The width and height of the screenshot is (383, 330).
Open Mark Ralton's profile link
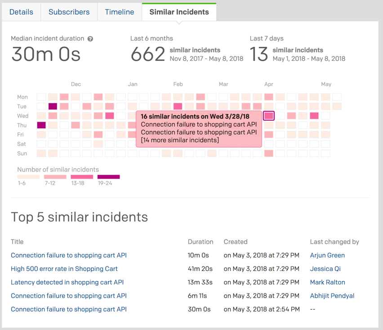point(327,282)
